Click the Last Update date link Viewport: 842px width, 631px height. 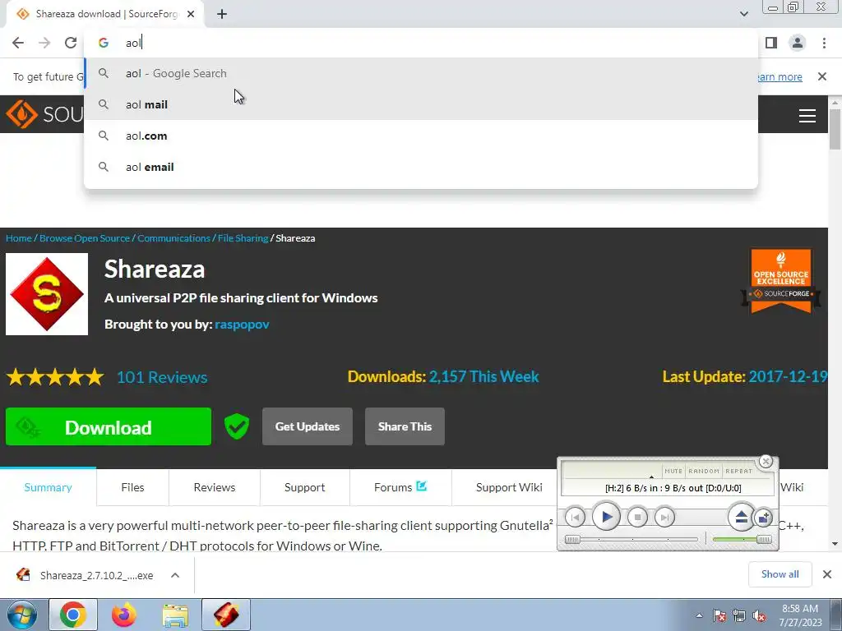tap(788, 376)
